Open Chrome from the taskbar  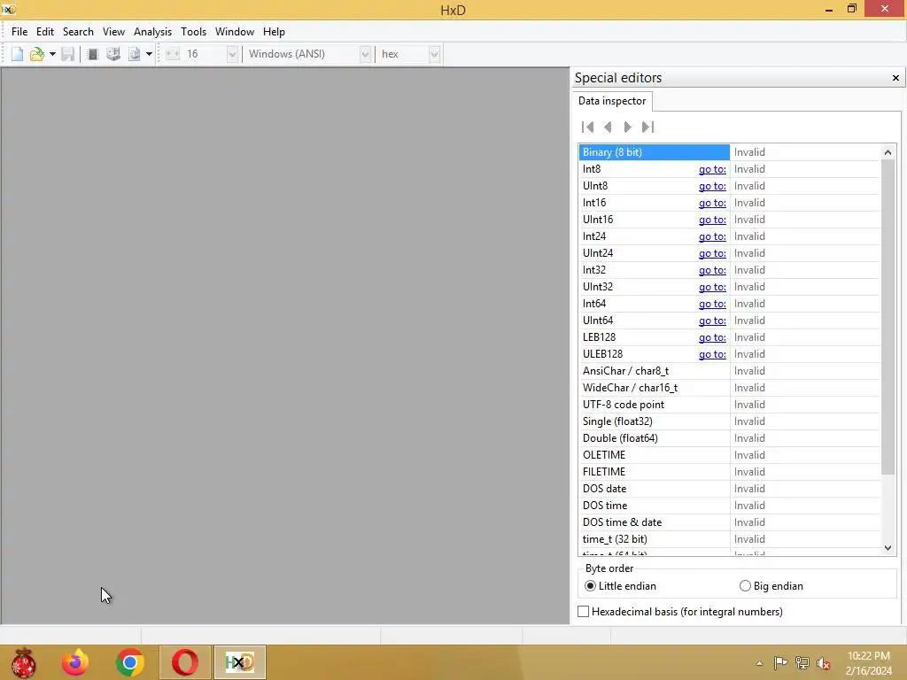[129, 662]
